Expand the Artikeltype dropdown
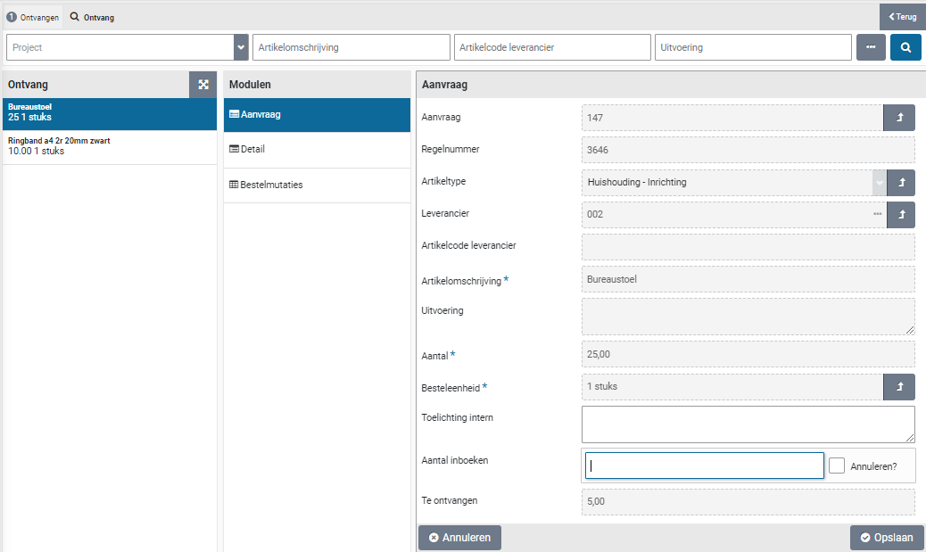 tap(880, 183)
